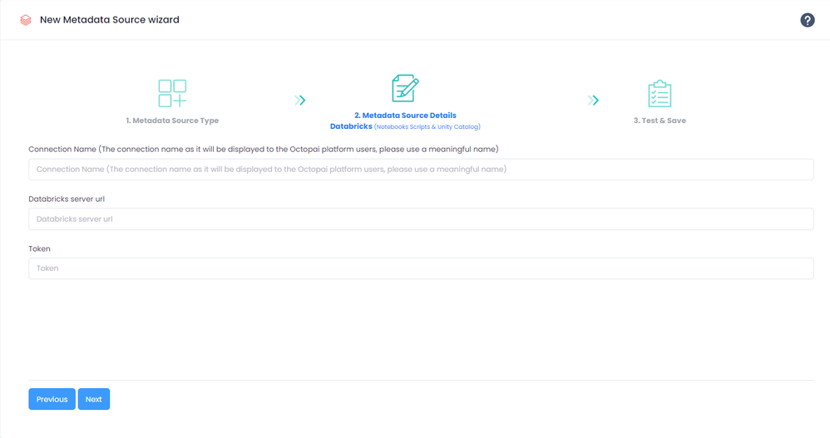
Task: Click the Test & Save clipboard icon
Action: [x=660, y=94]
